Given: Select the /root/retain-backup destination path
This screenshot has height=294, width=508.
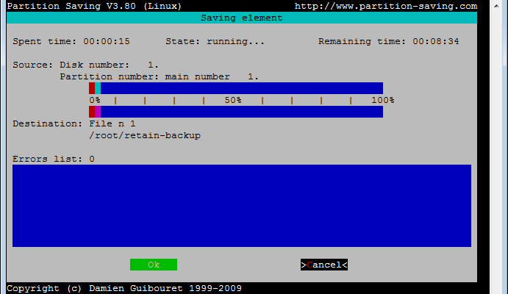Looking at the screenshot, I should [x=145, y=135].
